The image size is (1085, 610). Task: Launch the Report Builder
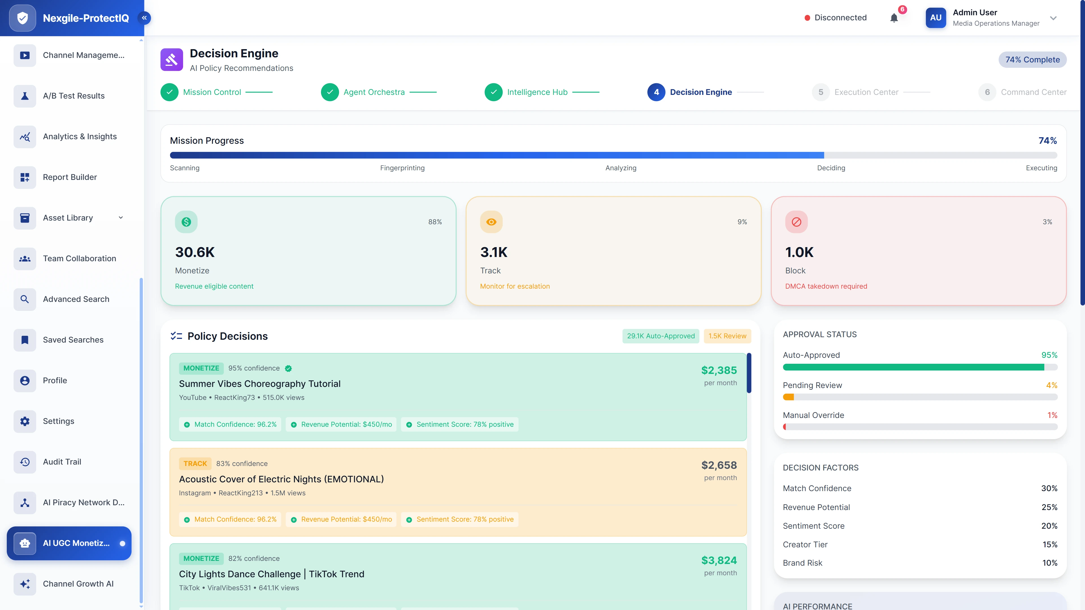coord(70,177)
